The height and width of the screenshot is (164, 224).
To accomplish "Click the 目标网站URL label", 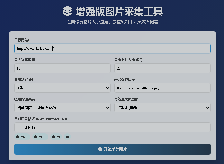I will tap(24, 40).
